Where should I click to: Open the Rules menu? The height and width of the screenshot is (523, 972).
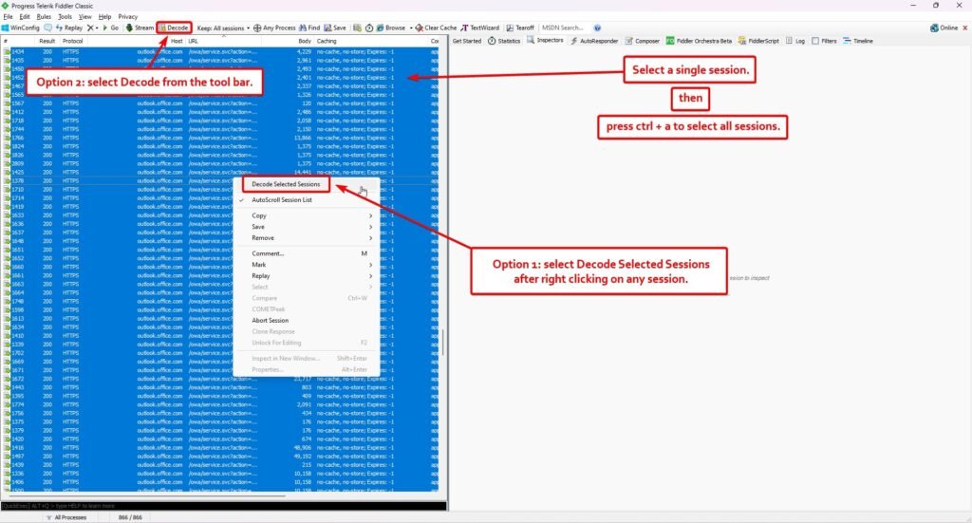pyautogui.click(x=44, y=17)
